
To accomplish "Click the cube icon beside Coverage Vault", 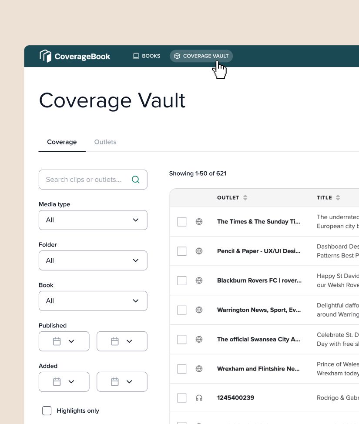I will tap(177, 56).
